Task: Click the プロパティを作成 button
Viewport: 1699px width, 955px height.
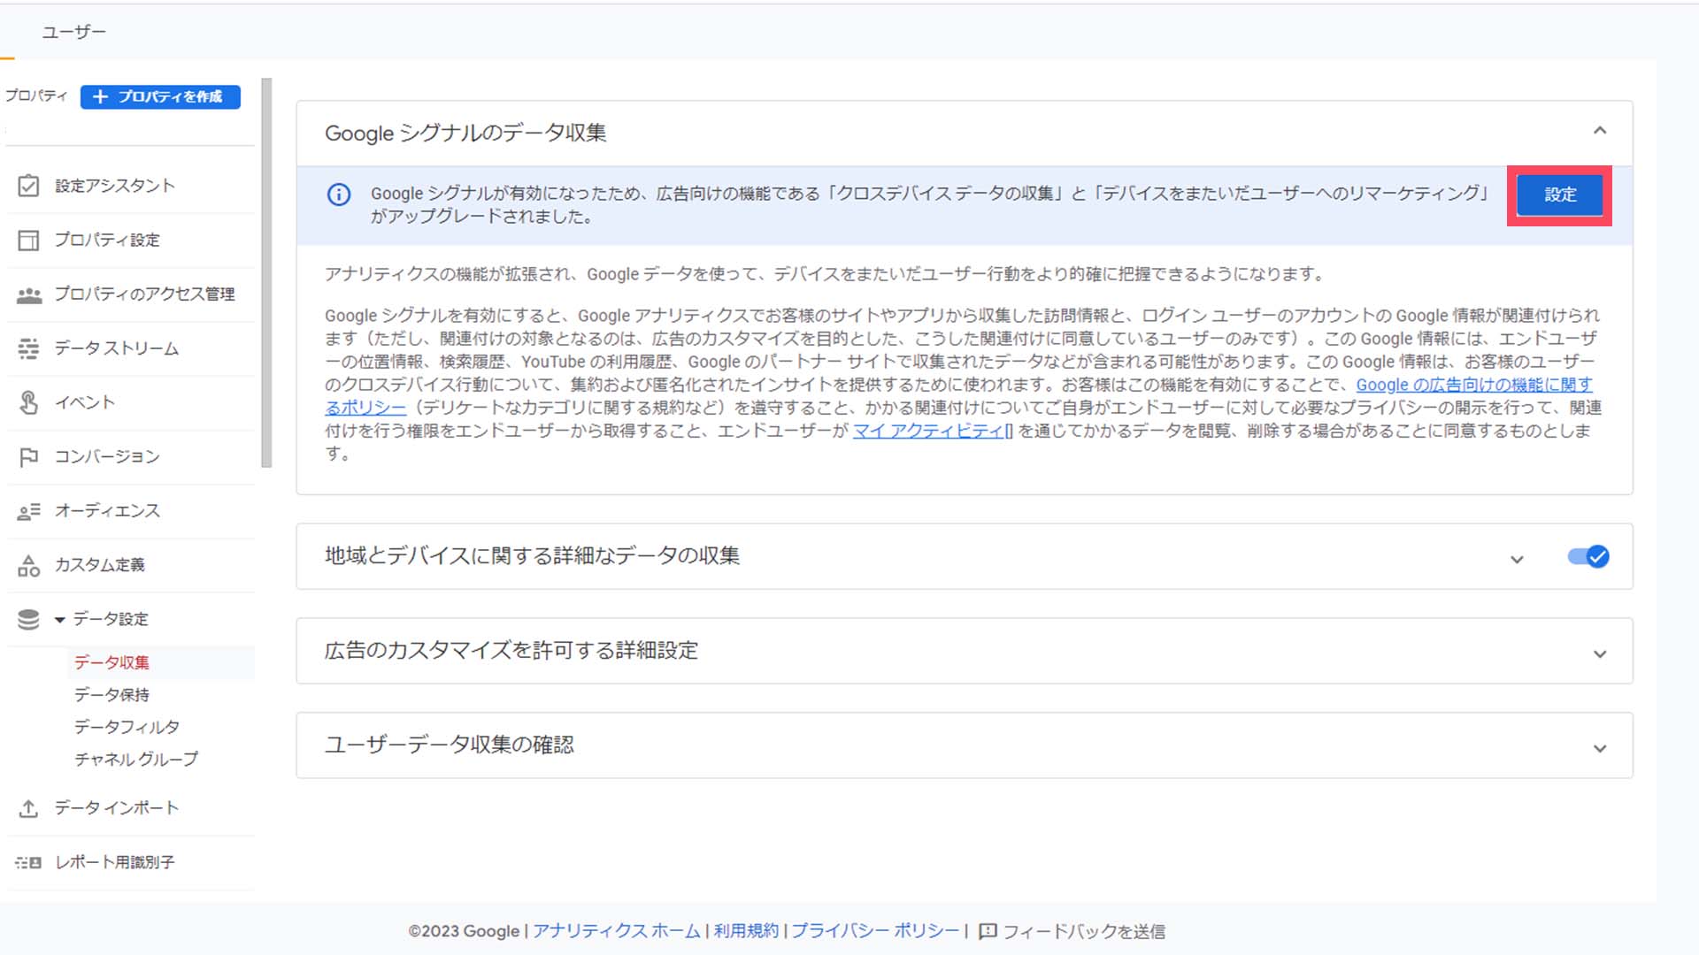Action: coord(160,96)
